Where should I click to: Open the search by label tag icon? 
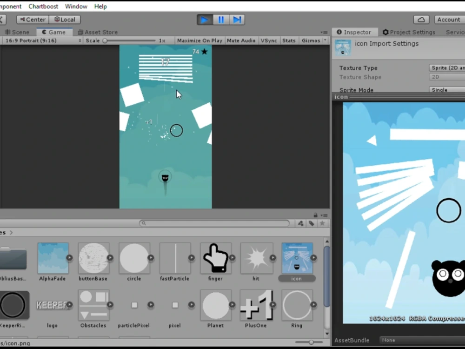(x=312, y=223)
